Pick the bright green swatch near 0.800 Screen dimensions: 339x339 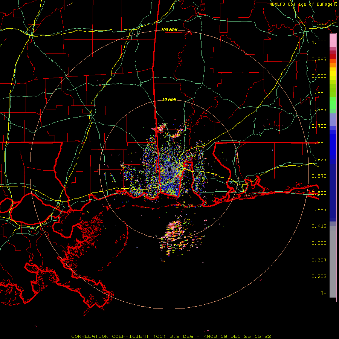[x=333, y=103]
